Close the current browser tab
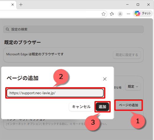Image resolution: width=154 pixels, height=140 pixels. (13, 5)
